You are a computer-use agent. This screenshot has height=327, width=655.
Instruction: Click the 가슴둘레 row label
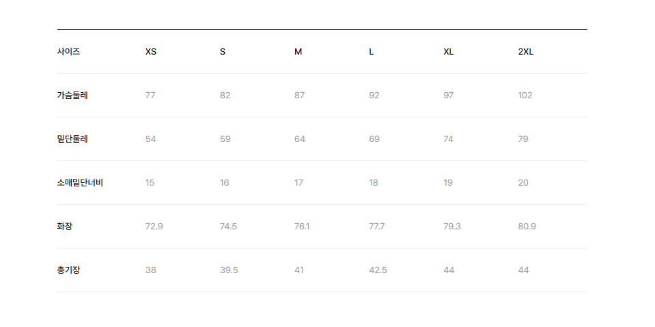[x=72, y=95]
